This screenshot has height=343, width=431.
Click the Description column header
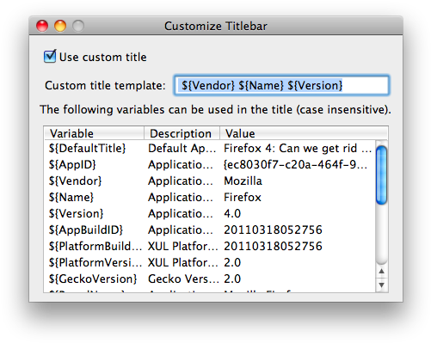tap(182, 133)
